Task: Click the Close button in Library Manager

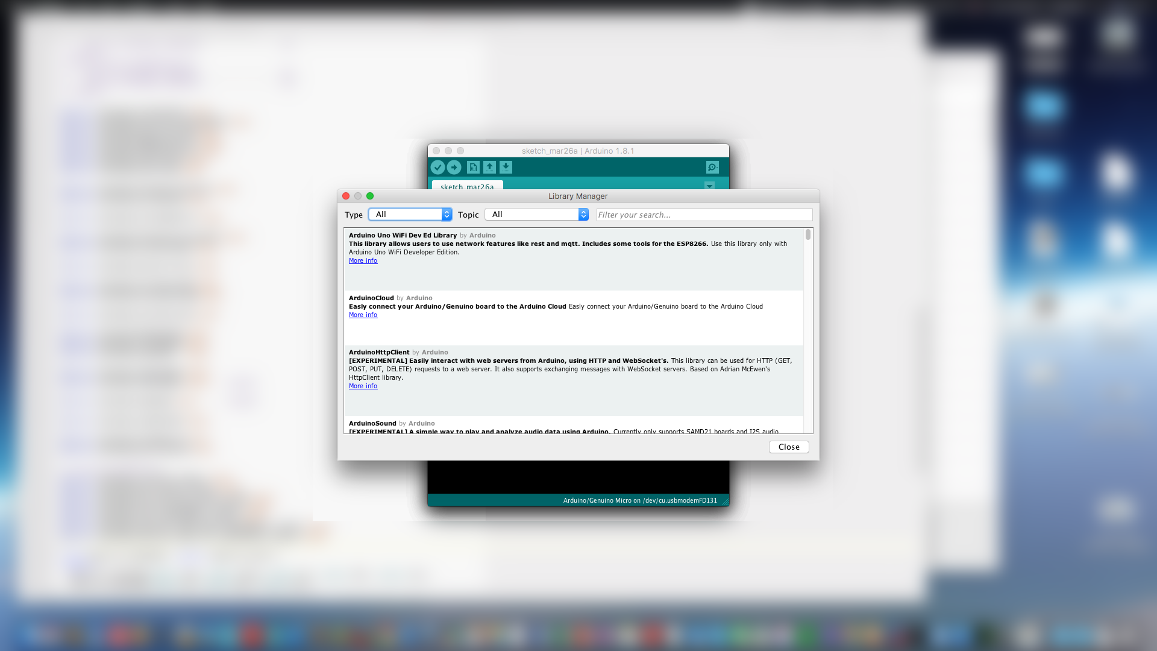Action: click(789, 447)
